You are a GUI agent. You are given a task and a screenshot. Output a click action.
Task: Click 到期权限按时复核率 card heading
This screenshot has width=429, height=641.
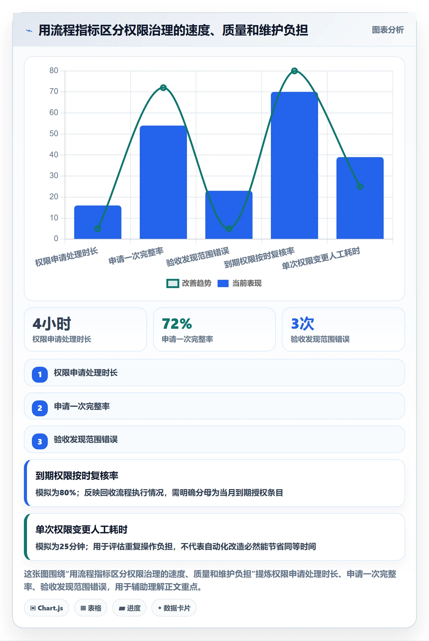point(77,476)
